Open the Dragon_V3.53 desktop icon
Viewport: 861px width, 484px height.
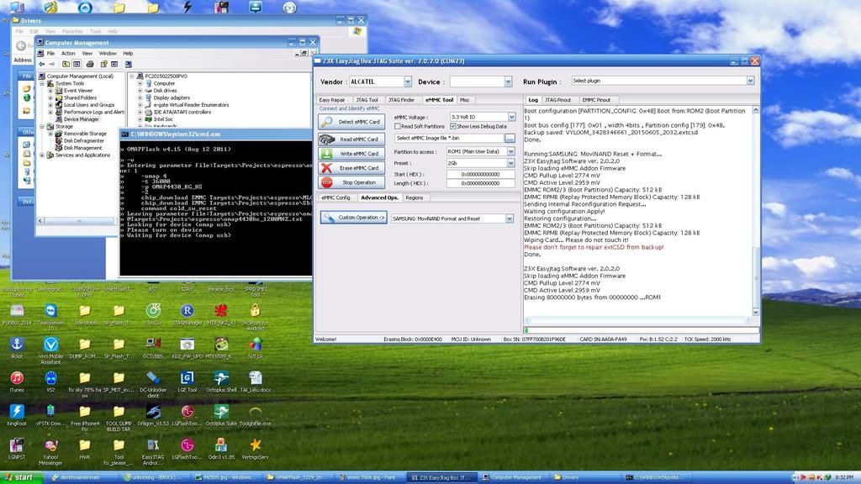pos(153,415)
